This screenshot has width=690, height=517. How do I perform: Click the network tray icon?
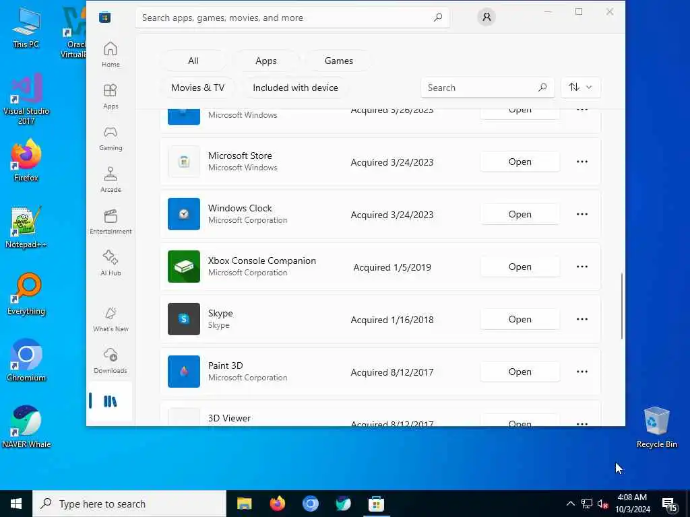pos(587,504)
